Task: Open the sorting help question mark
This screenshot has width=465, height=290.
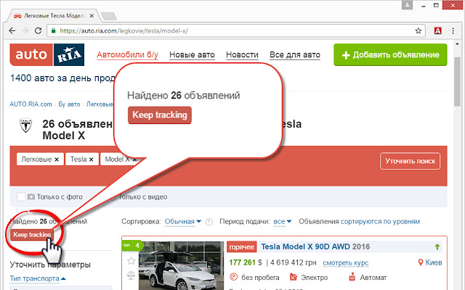Action: (x=209, y=222)
